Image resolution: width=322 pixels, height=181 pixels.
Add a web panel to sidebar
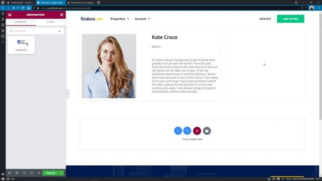click(x=3, y=42)
